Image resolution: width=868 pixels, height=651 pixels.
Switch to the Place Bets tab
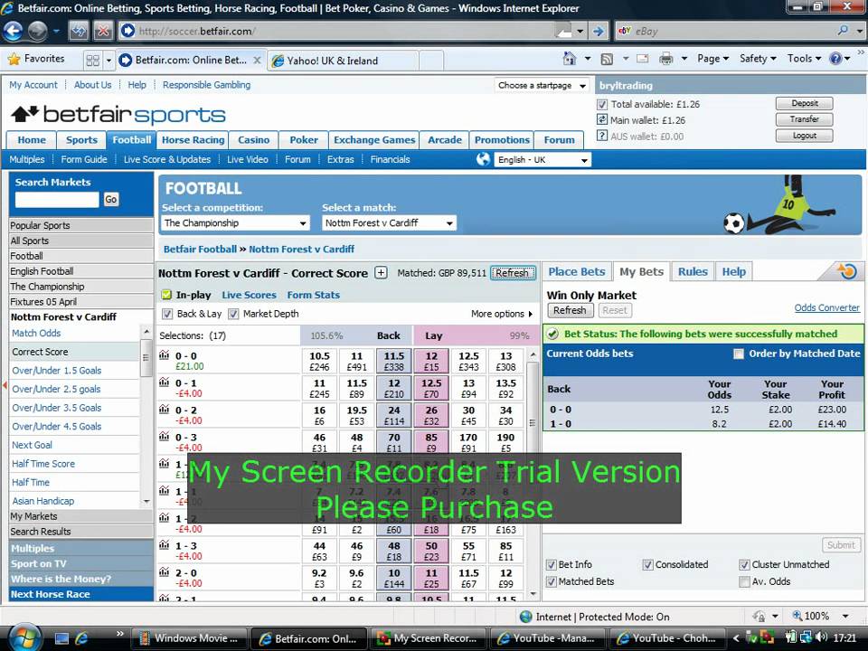pos(577,272)
